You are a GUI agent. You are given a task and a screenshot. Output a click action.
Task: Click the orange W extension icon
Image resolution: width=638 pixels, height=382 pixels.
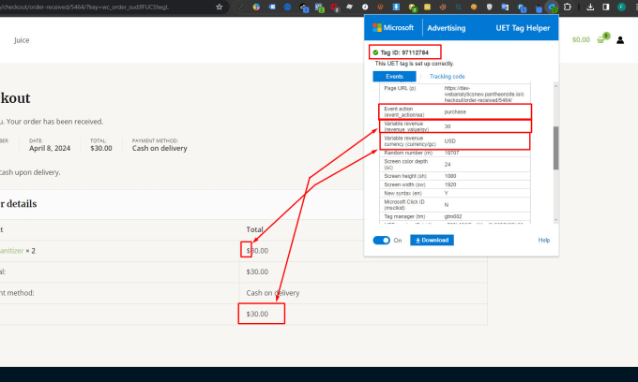coord(380,7)
